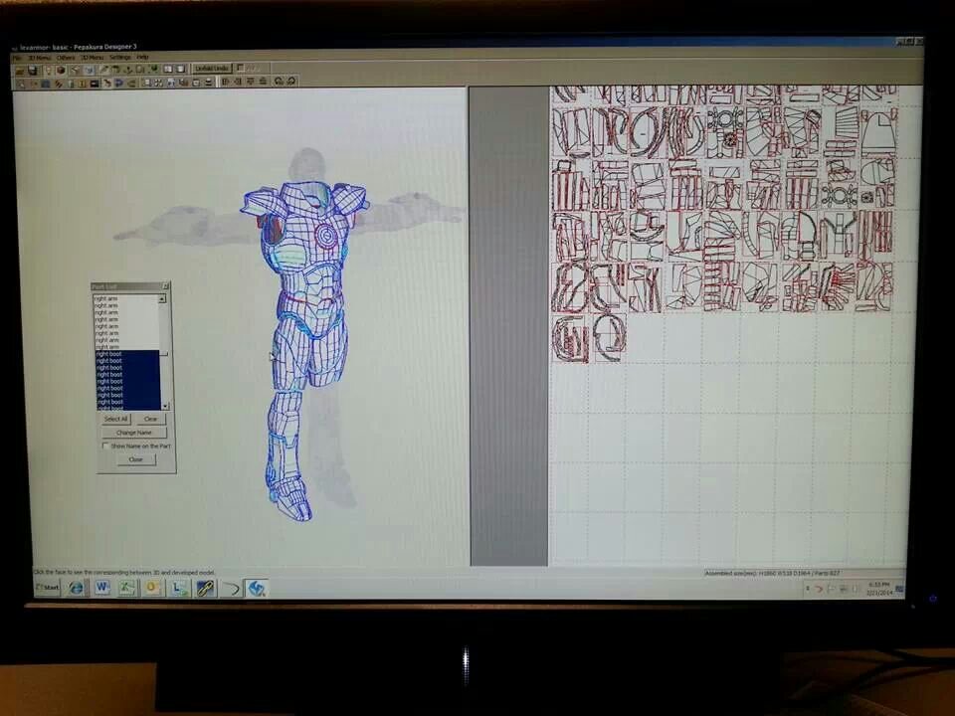Click the red cube icon in the toolbar
Screen dimensions: 955x716
tap(61, 70)
